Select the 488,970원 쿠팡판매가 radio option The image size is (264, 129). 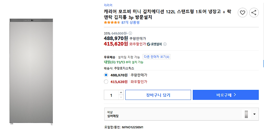106,75
